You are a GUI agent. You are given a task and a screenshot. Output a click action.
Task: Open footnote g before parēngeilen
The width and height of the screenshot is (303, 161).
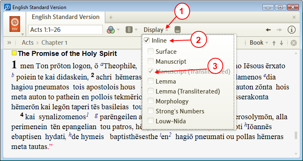96,115
